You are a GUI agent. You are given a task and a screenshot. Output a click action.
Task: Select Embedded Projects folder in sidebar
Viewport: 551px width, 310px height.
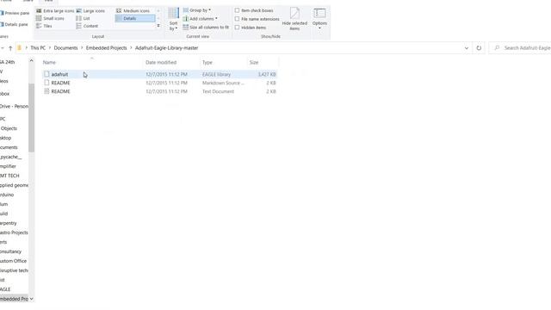pyautogui.click(x=14, y=299)
